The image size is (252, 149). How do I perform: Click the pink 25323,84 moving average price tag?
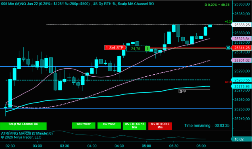[241, 39]
